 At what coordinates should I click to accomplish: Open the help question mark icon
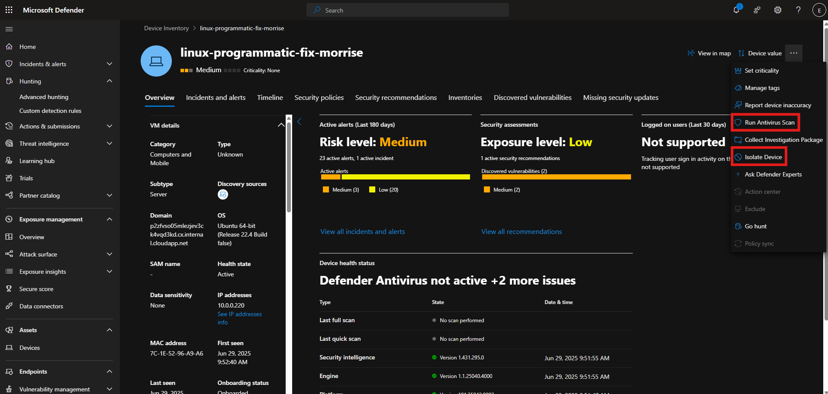[x=799, y=10]
